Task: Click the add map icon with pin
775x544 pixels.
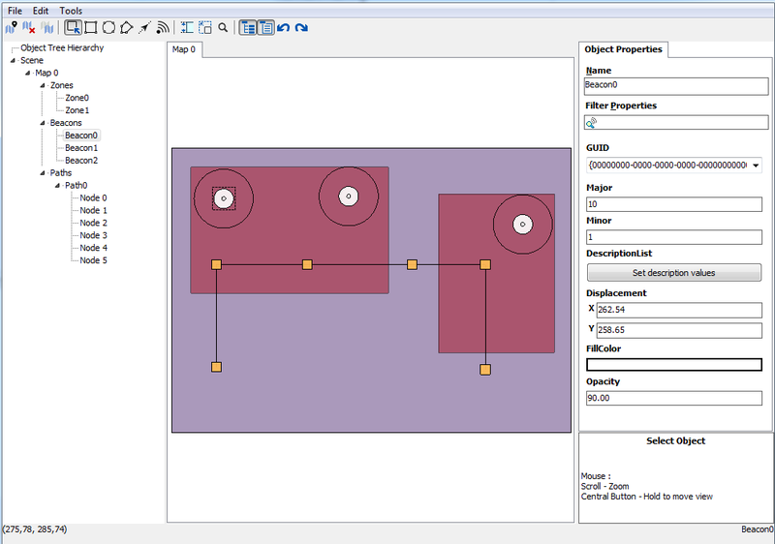Action: [x=12, y=28]
